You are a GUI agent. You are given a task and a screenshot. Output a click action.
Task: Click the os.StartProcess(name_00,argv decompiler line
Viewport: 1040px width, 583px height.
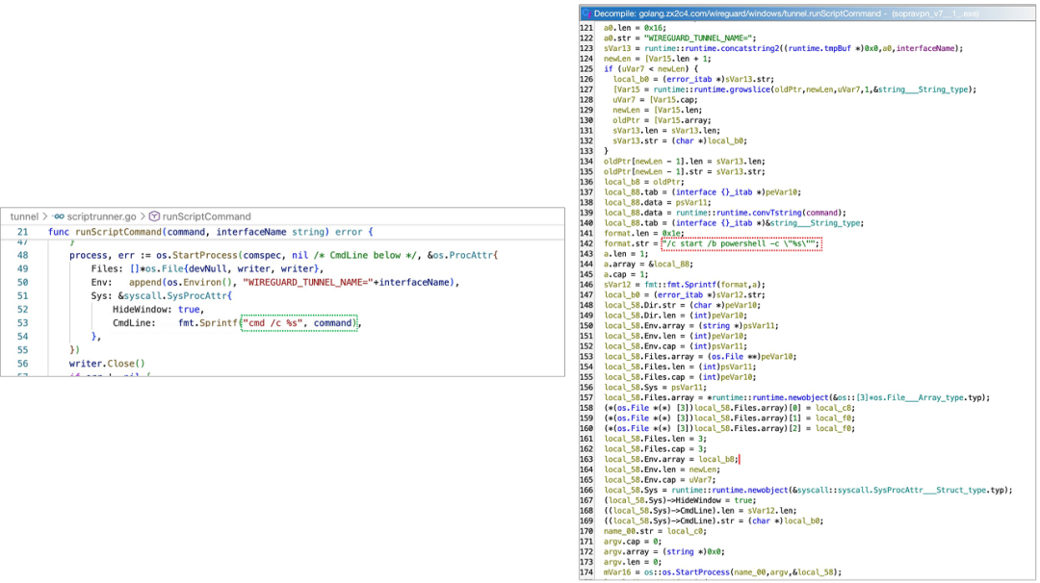722,572
